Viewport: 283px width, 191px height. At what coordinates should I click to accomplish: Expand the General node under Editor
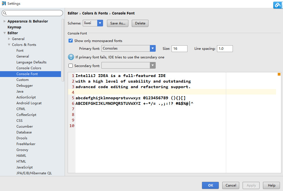[x=9, y=39]
